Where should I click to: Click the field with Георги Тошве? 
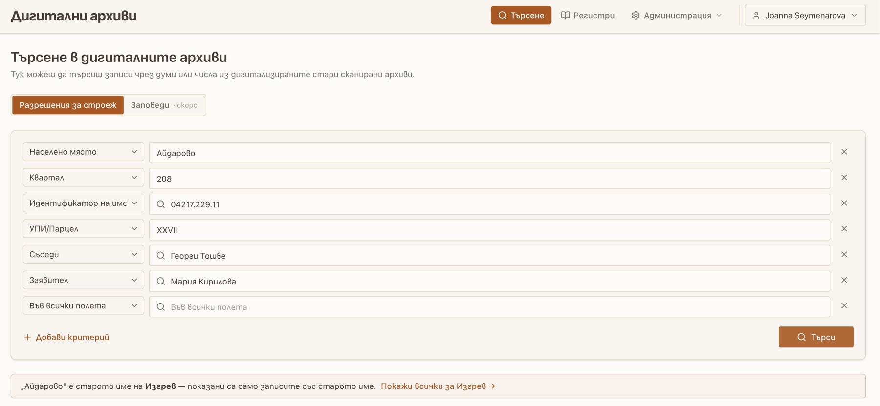tap(489, 256)
